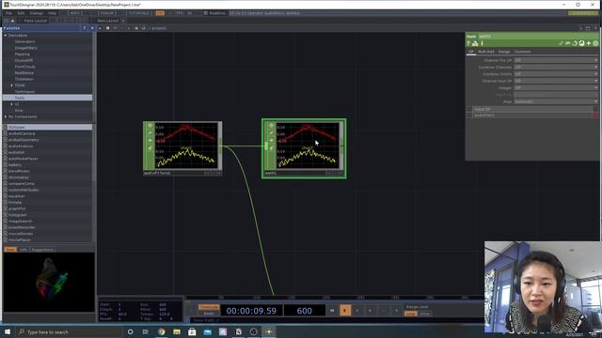
Task: Open the Pane Layout menu
Action: tap(36, 21)
